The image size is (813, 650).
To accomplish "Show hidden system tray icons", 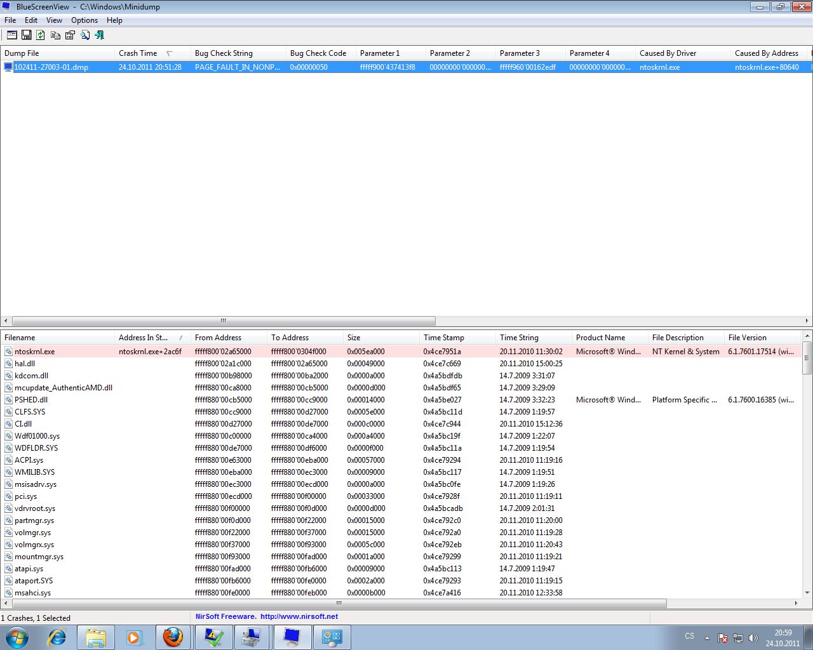I will pos(707,638).
